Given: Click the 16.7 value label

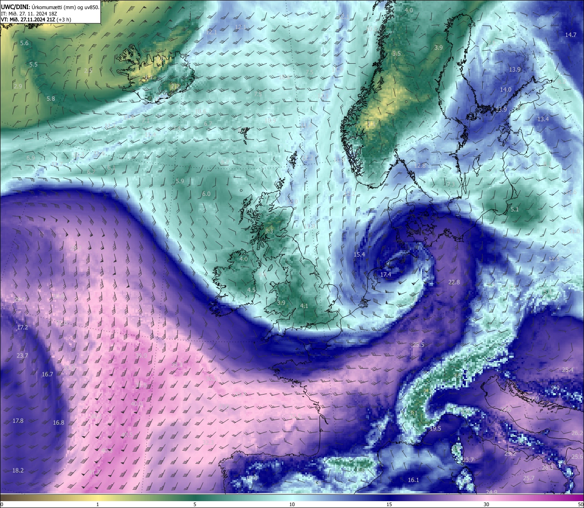Looking at the screenshot, I should coord(47,375).
